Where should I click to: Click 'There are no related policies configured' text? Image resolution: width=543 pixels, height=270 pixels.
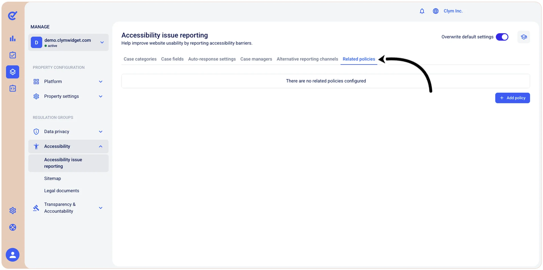326,81
